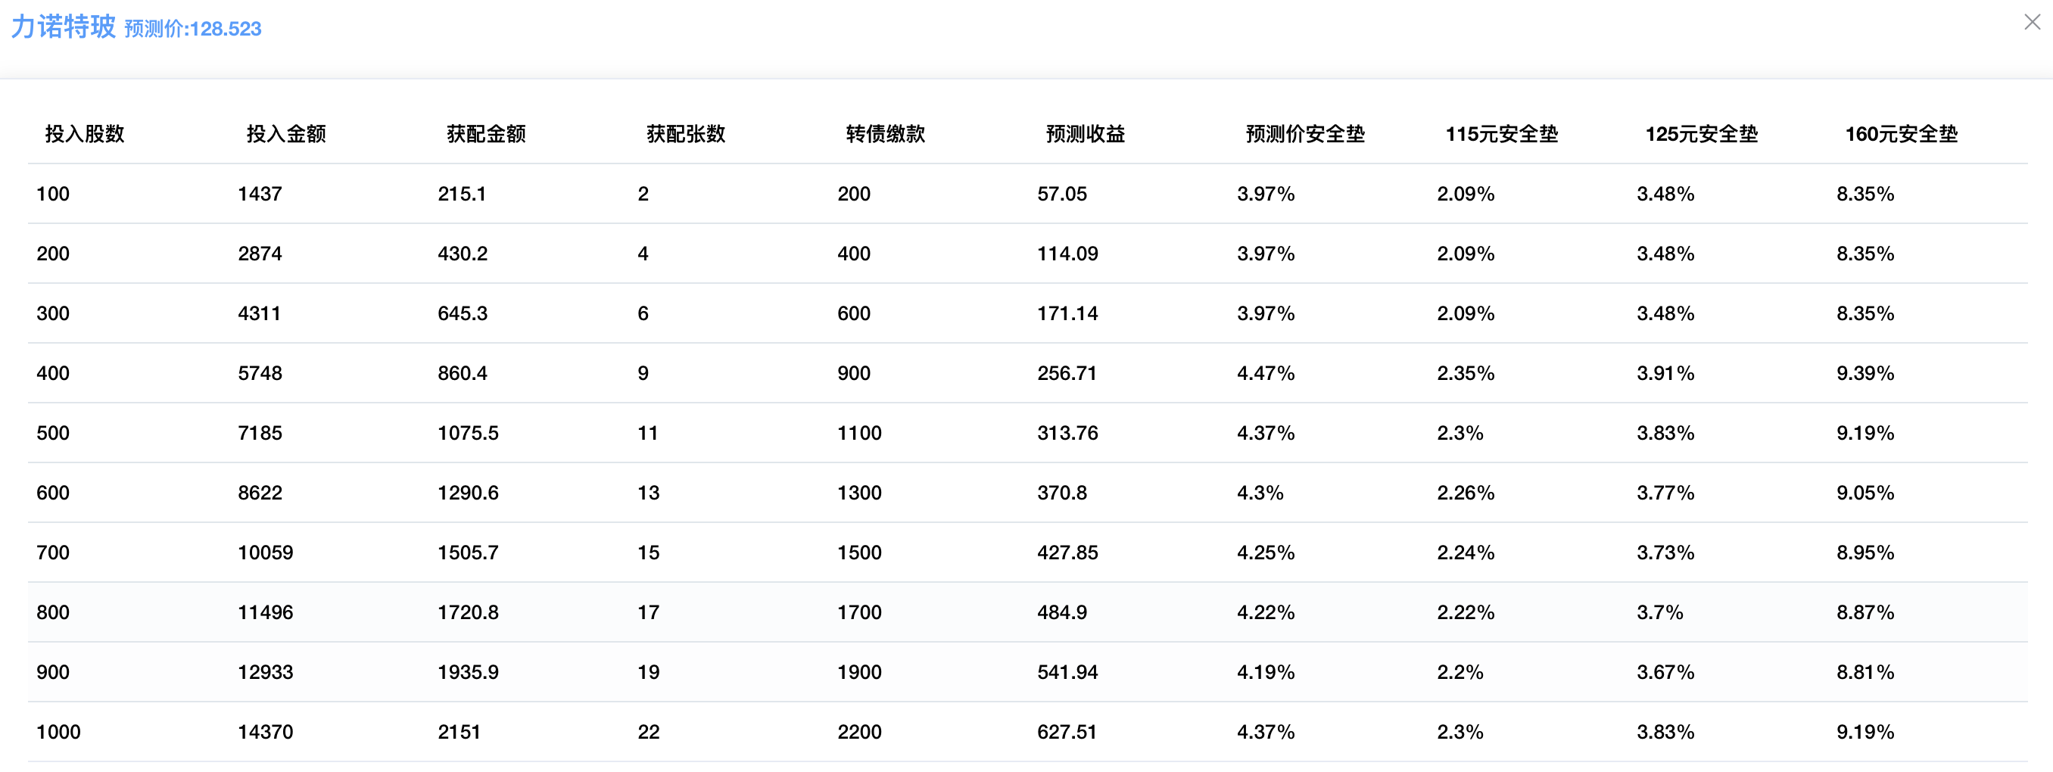Click the 5748 investment amount cell
This screenshot has width=2053, height=772.
260,373
